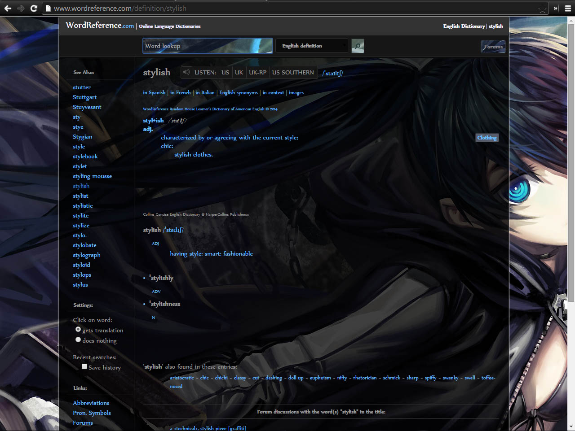Click the 'stylishness' derived word
575x431 pixels.
click(165, 304)
